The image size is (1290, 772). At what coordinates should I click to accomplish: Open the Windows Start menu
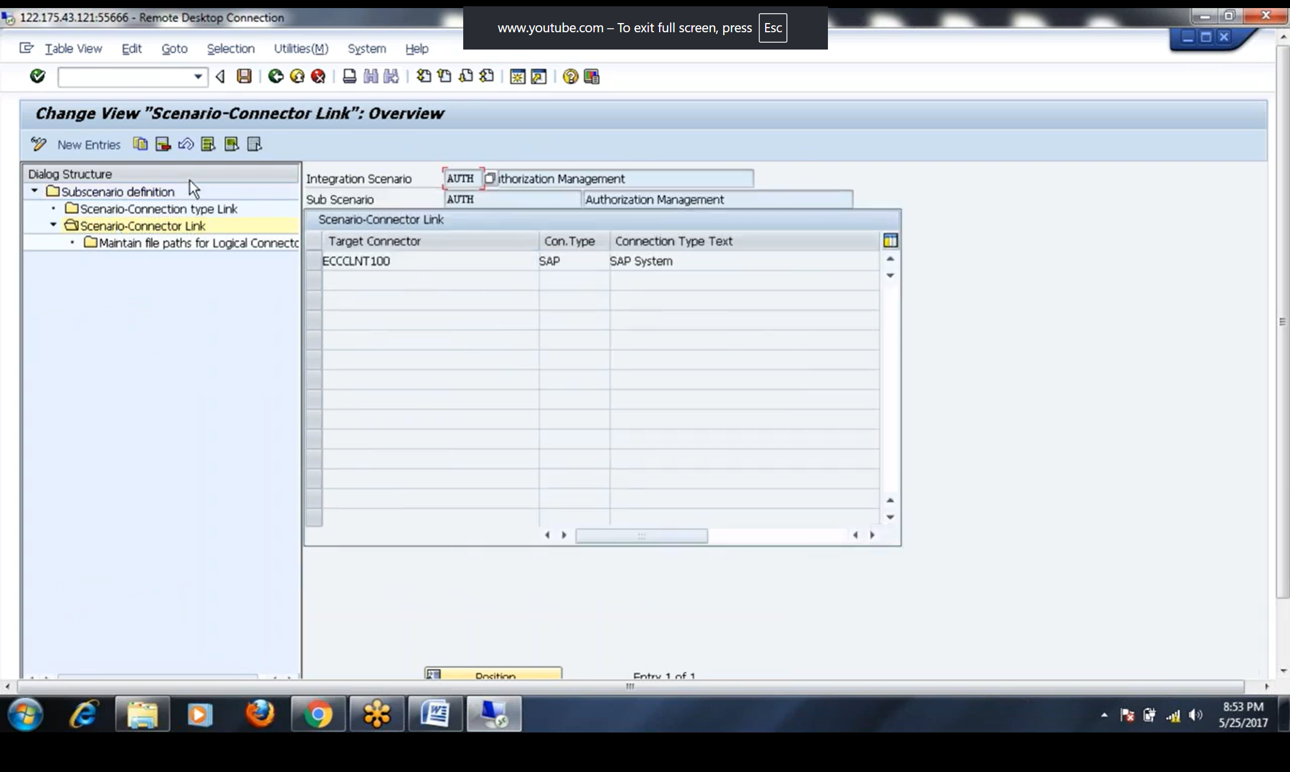pyautogui.click(x=25, y=714)
